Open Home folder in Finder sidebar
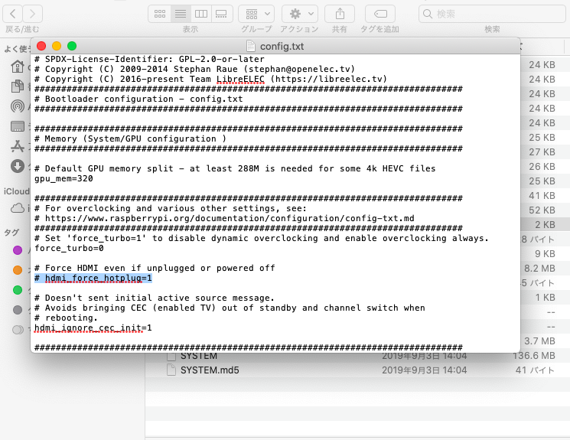The height and width of the screenshot is (440, 570). pyautogui.click(x=17, y=67)
